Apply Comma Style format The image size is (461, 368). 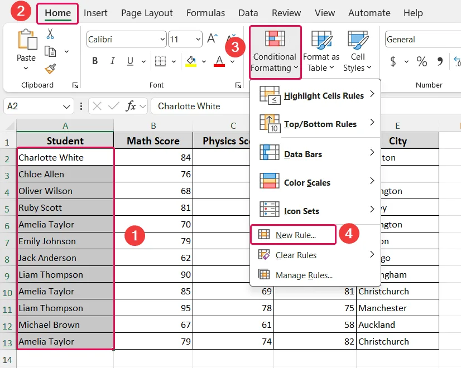pyautogui.click(x=440, y=61)
